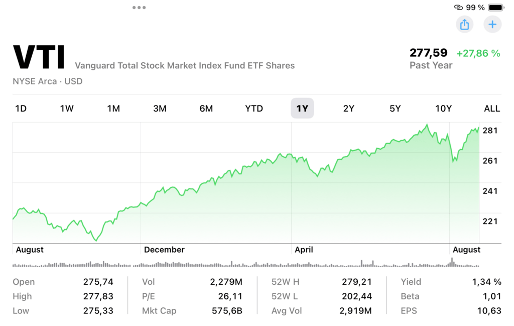The height and width of the screenshot is (326, 514).
Task: Switch chart to 1W range
Action: tap(67, 108)
